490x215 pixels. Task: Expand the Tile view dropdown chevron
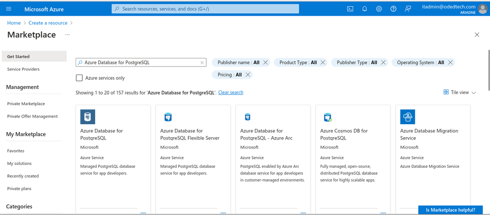pyautogui.click(x=473, y=93)
